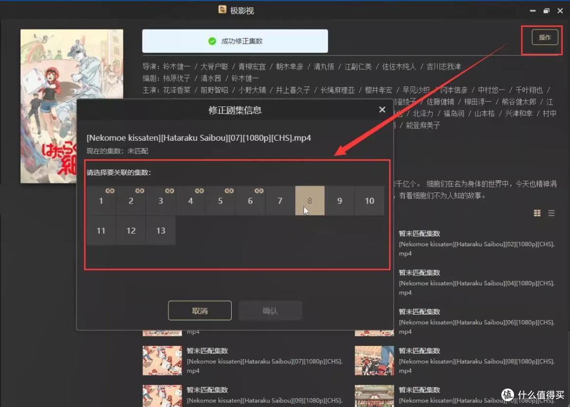Open thumbnail for episode file [08]
Screen dimensions: 570x407
click(x=374, y=361)
